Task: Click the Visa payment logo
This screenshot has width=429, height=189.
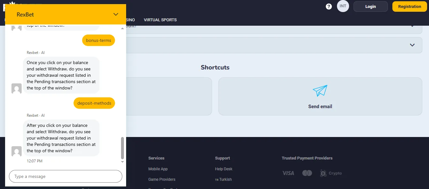Action: pos(288,173)
